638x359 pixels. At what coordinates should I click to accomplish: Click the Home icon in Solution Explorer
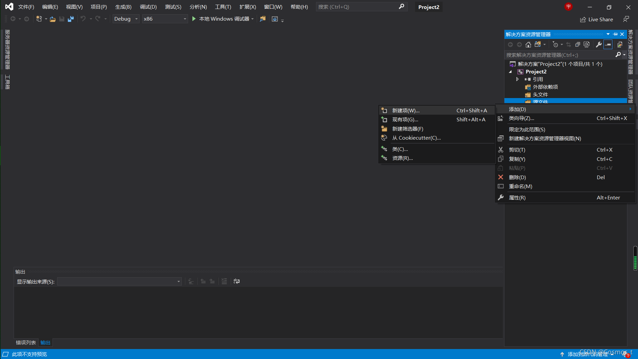pos(528,45)
